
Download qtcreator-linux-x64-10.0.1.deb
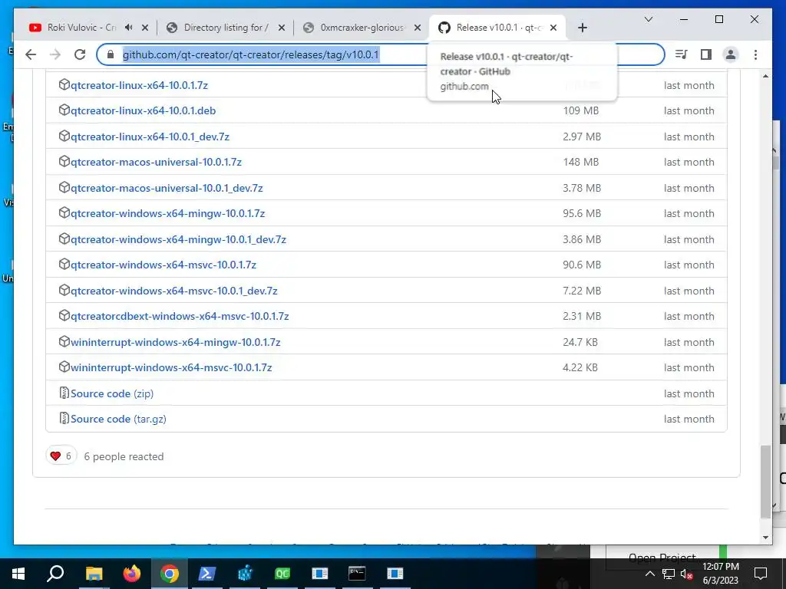coord(143,110)
